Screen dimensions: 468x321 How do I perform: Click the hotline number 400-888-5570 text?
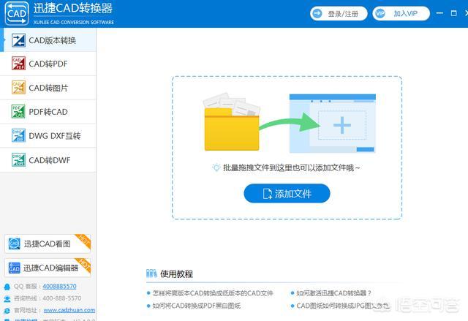click(62, 298)
